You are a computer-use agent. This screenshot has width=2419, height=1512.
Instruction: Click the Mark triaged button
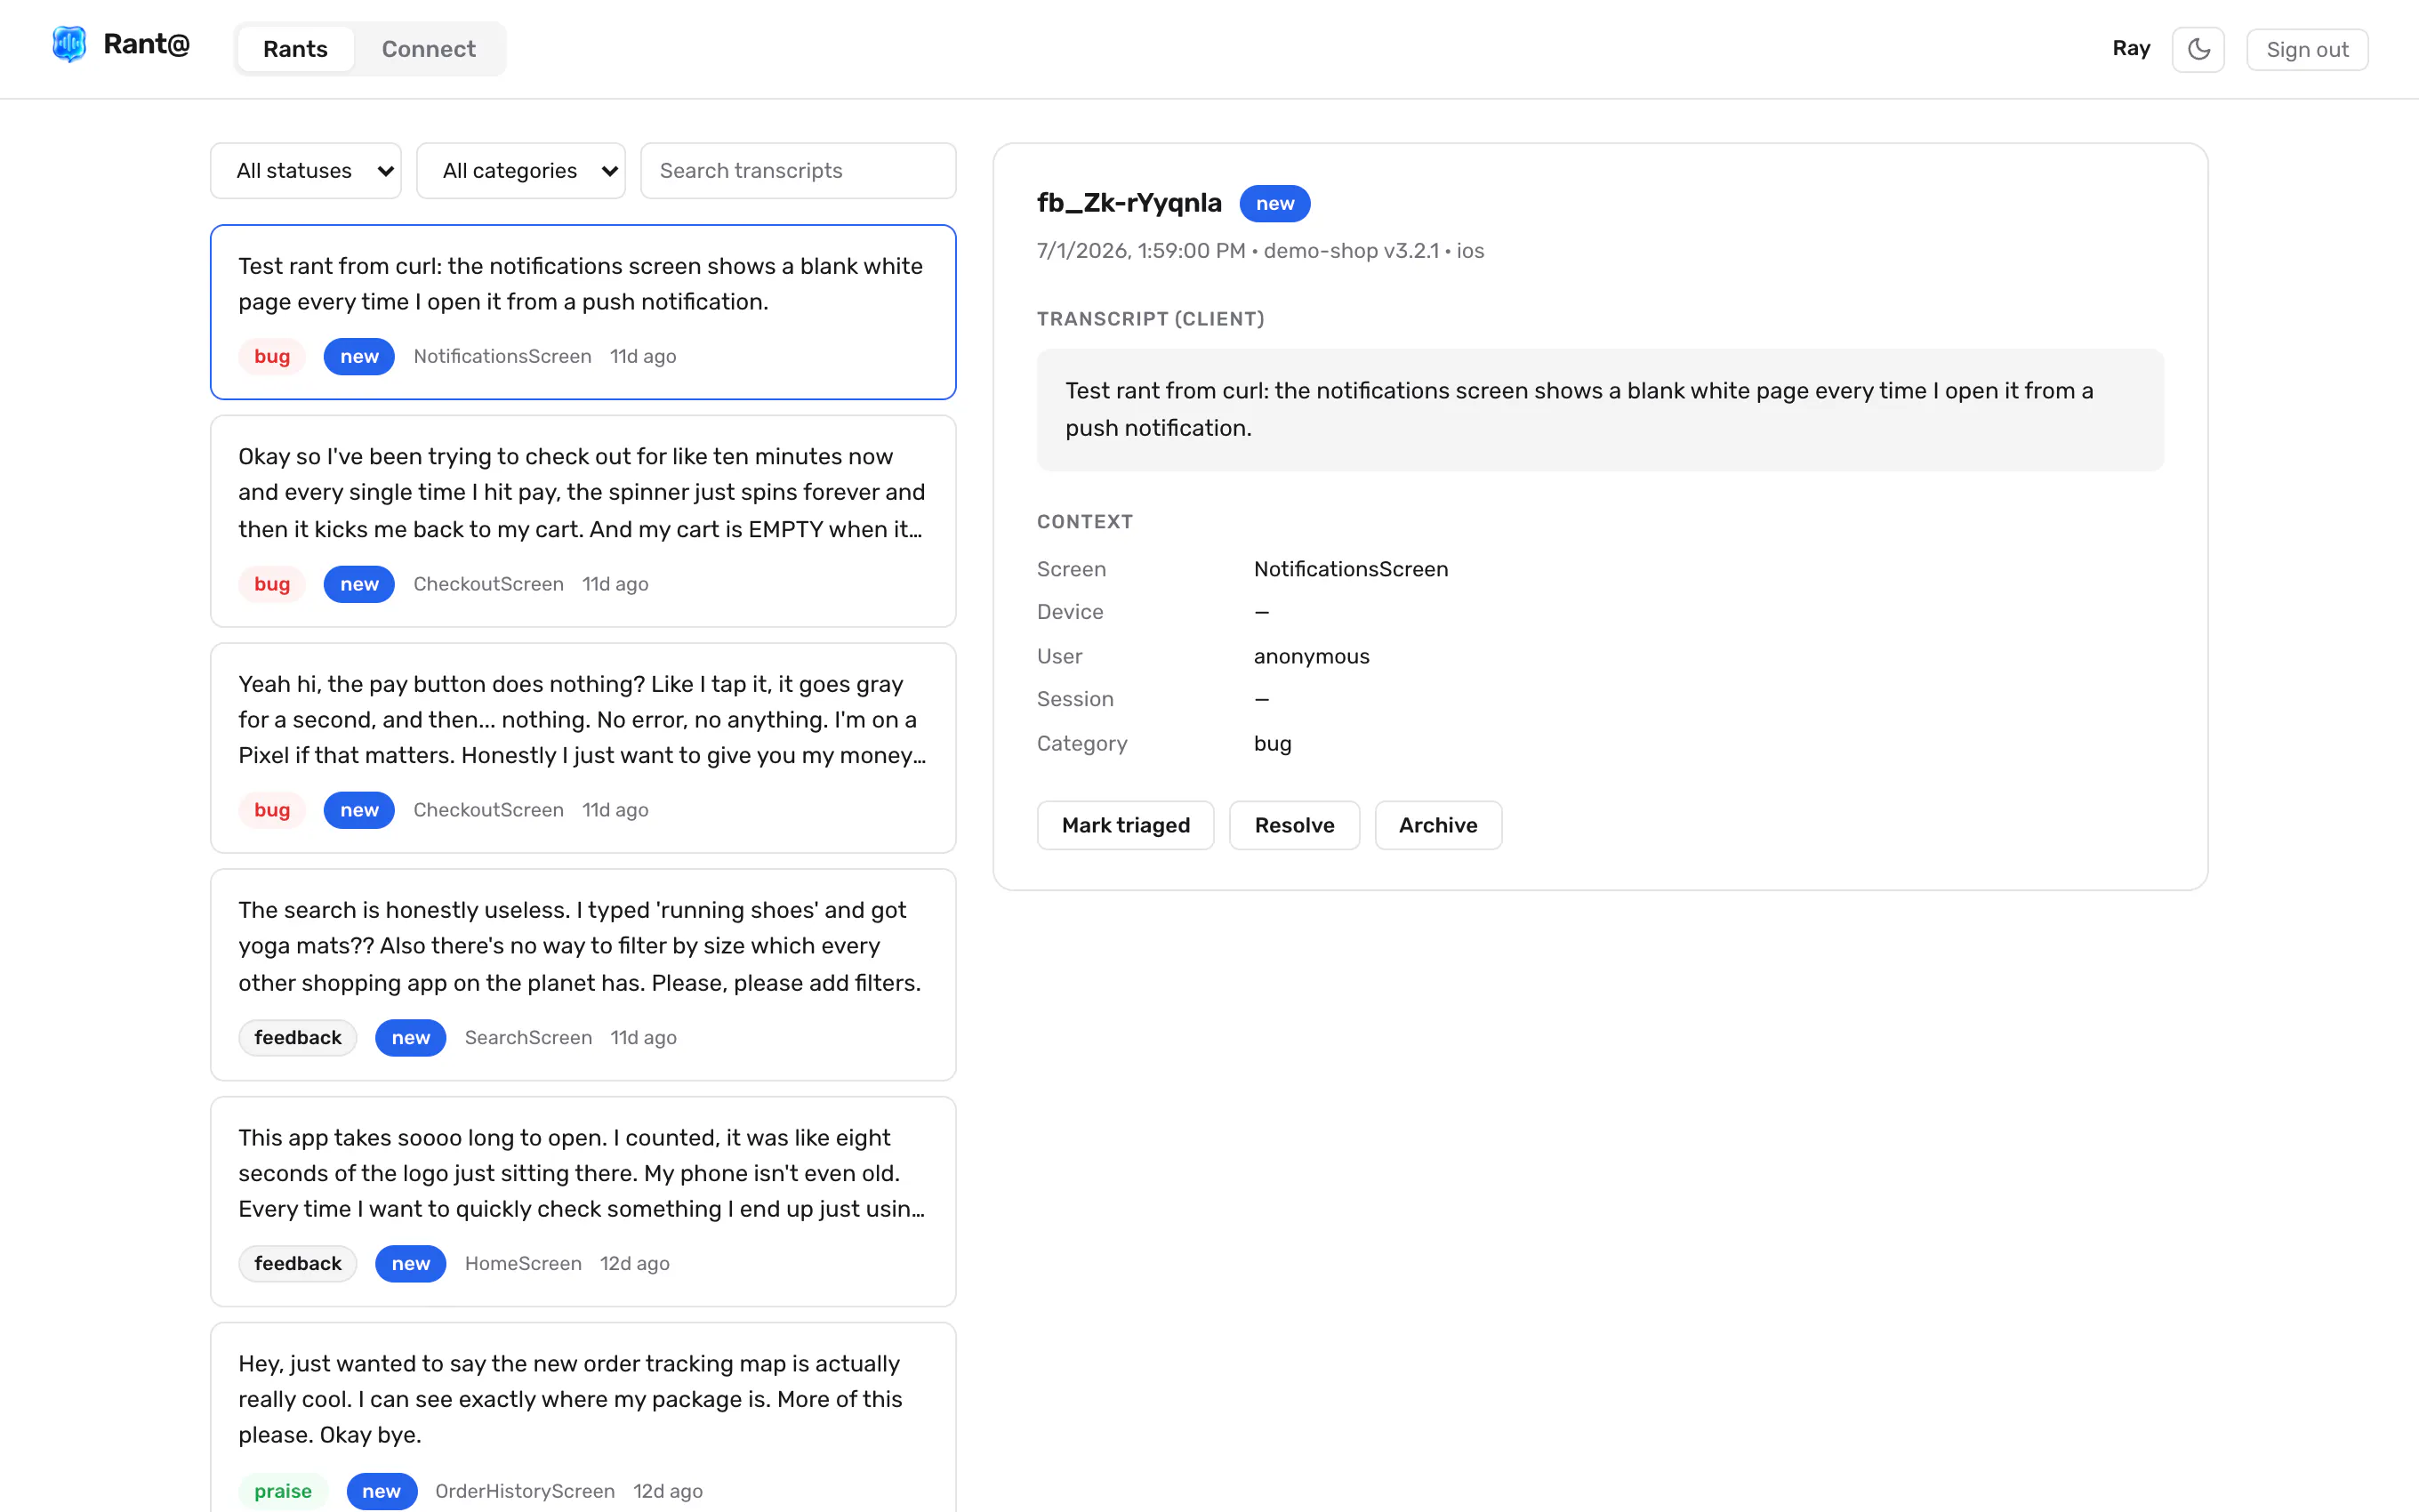1126,825
